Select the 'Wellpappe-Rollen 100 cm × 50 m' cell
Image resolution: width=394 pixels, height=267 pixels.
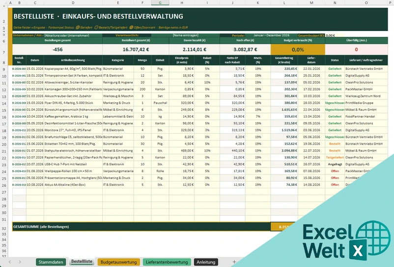pos(73,171)
